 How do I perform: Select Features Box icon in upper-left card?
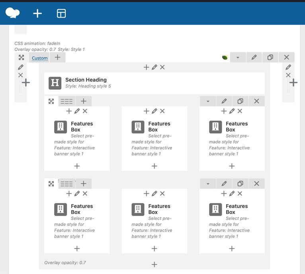pos(61,127)
